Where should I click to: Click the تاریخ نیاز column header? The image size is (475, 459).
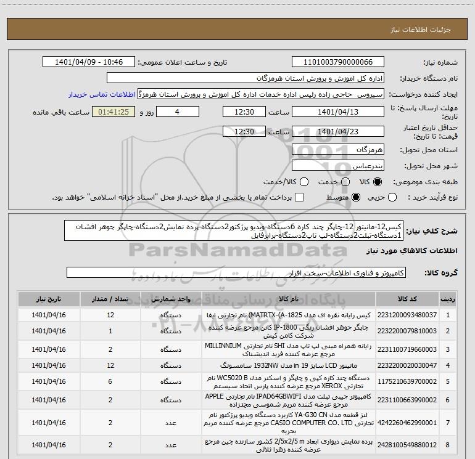[49, 299]
